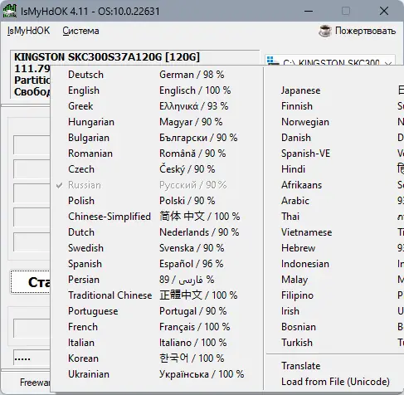Select Malay language

(334, 280)
